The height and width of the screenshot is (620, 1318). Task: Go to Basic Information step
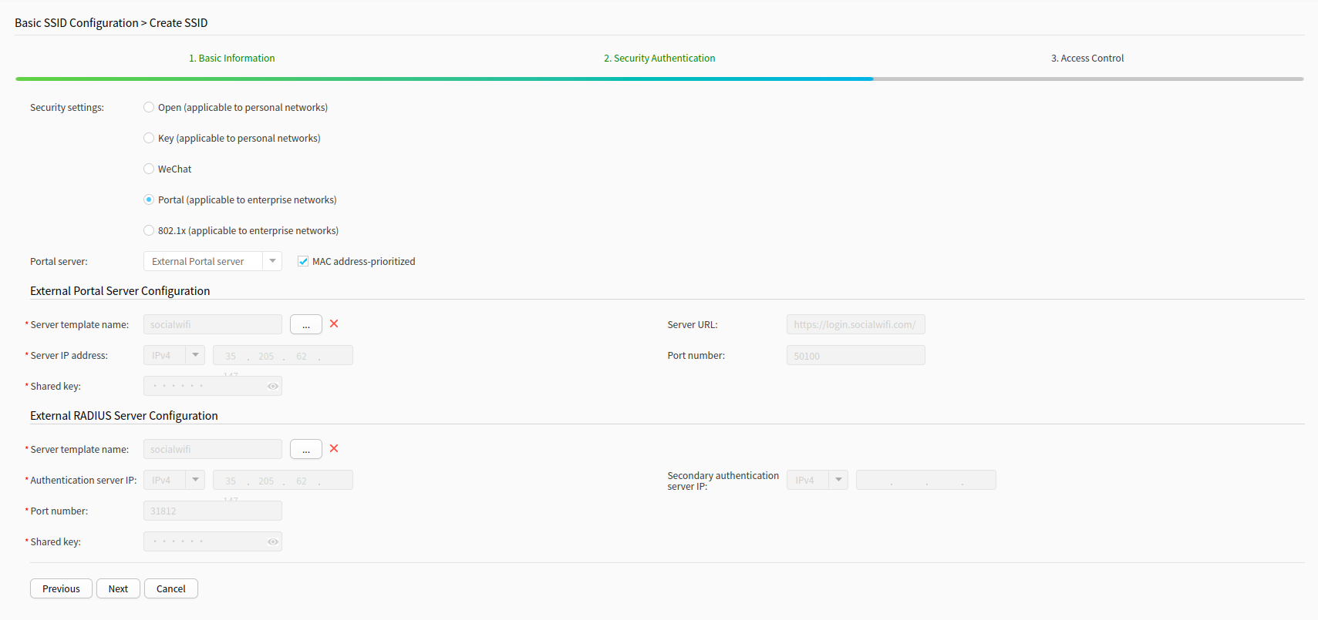[232, 59]
